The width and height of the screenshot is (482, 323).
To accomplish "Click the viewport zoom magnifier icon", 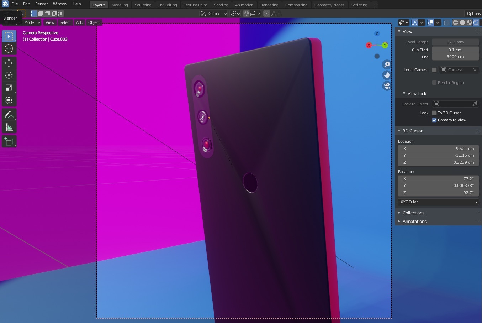I will pos(387,64).
